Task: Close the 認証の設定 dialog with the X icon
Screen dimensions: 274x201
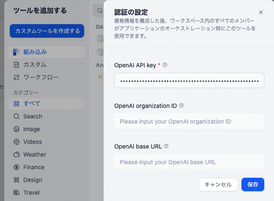Action: (x=261, y=12)
